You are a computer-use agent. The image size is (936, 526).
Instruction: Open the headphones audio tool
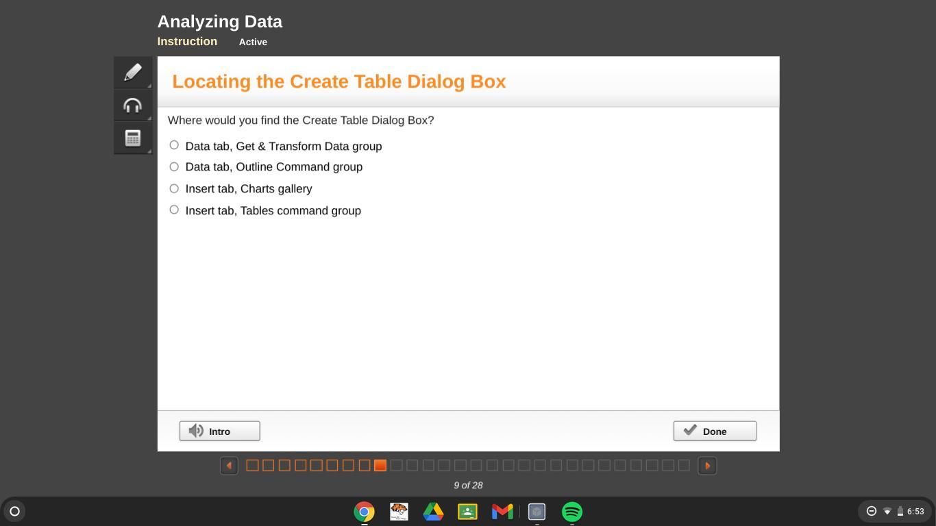pyautogui.click(x=133, y=105)
